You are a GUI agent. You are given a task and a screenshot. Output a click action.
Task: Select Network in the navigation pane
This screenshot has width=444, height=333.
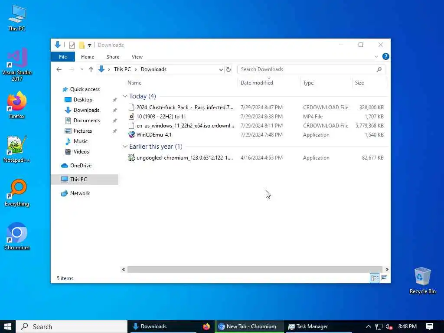[x=80, y=193]
